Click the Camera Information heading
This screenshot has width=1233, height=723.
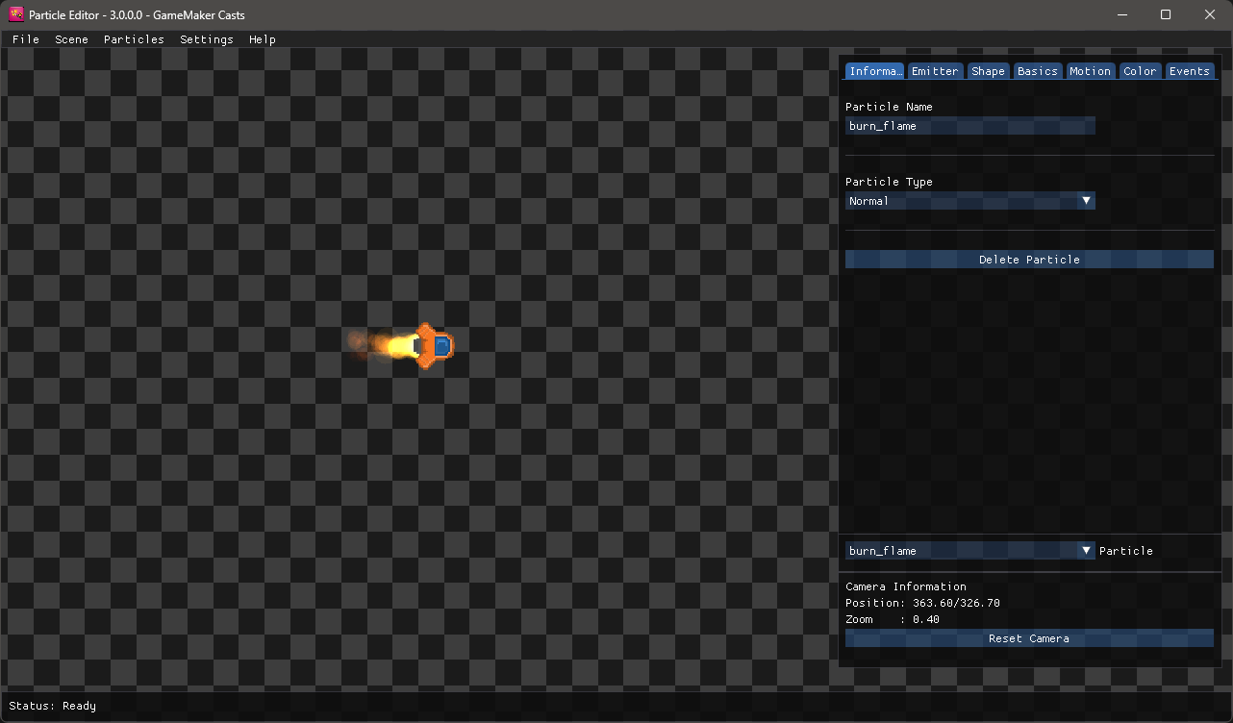pos(906,586)
